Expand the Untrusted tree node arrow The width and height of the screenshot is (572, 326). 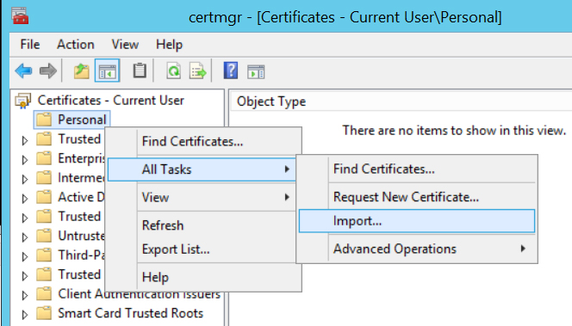pos(24,237)
